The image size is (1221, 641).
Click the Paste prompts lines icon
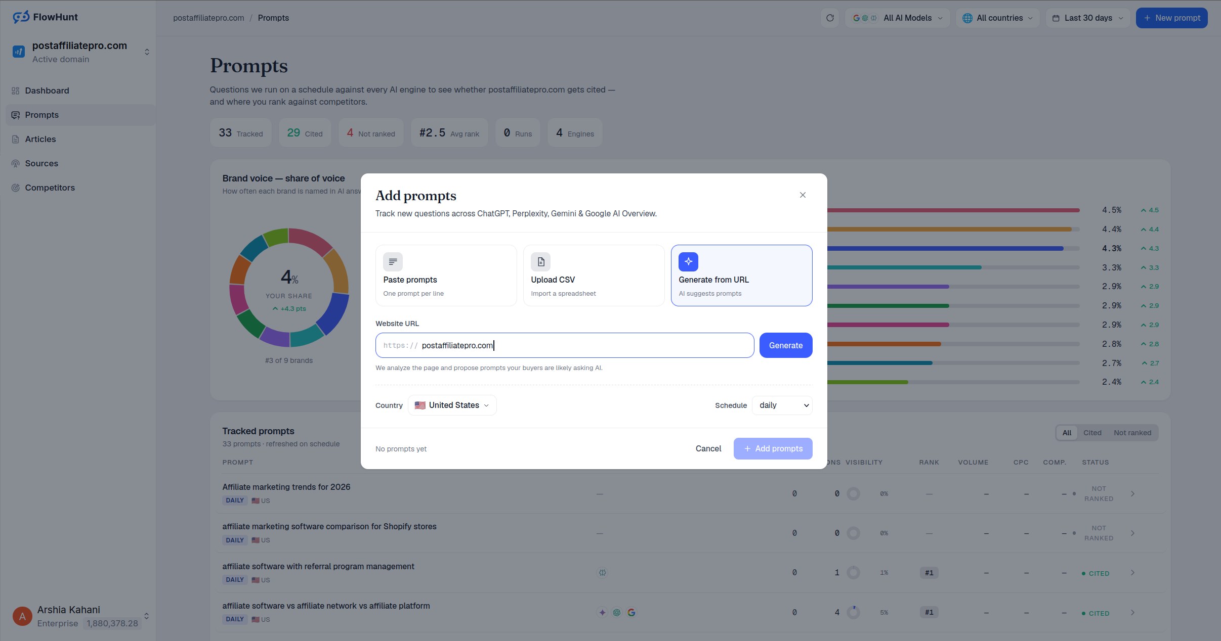[x=393, y=262]
